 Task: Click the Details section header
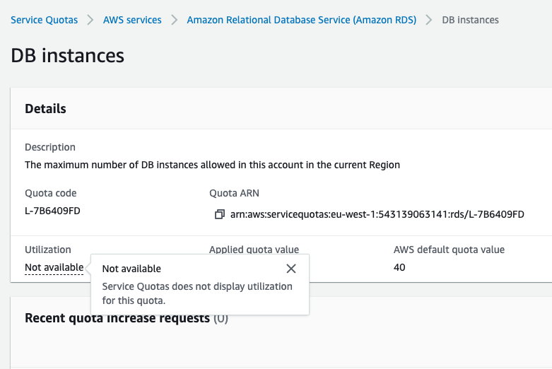pos(45,109)
